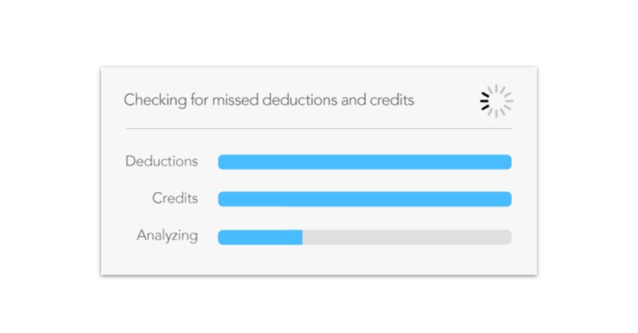This screenshot has height=333, width=638.
Task: Click the word "Checking" in the heading
Action: [x=155, y=100]
